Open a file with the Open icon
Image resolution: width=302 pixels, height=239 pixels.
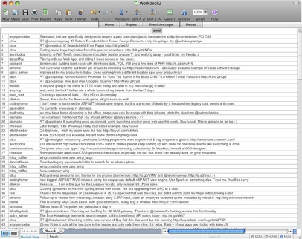[x=16, y=12]
